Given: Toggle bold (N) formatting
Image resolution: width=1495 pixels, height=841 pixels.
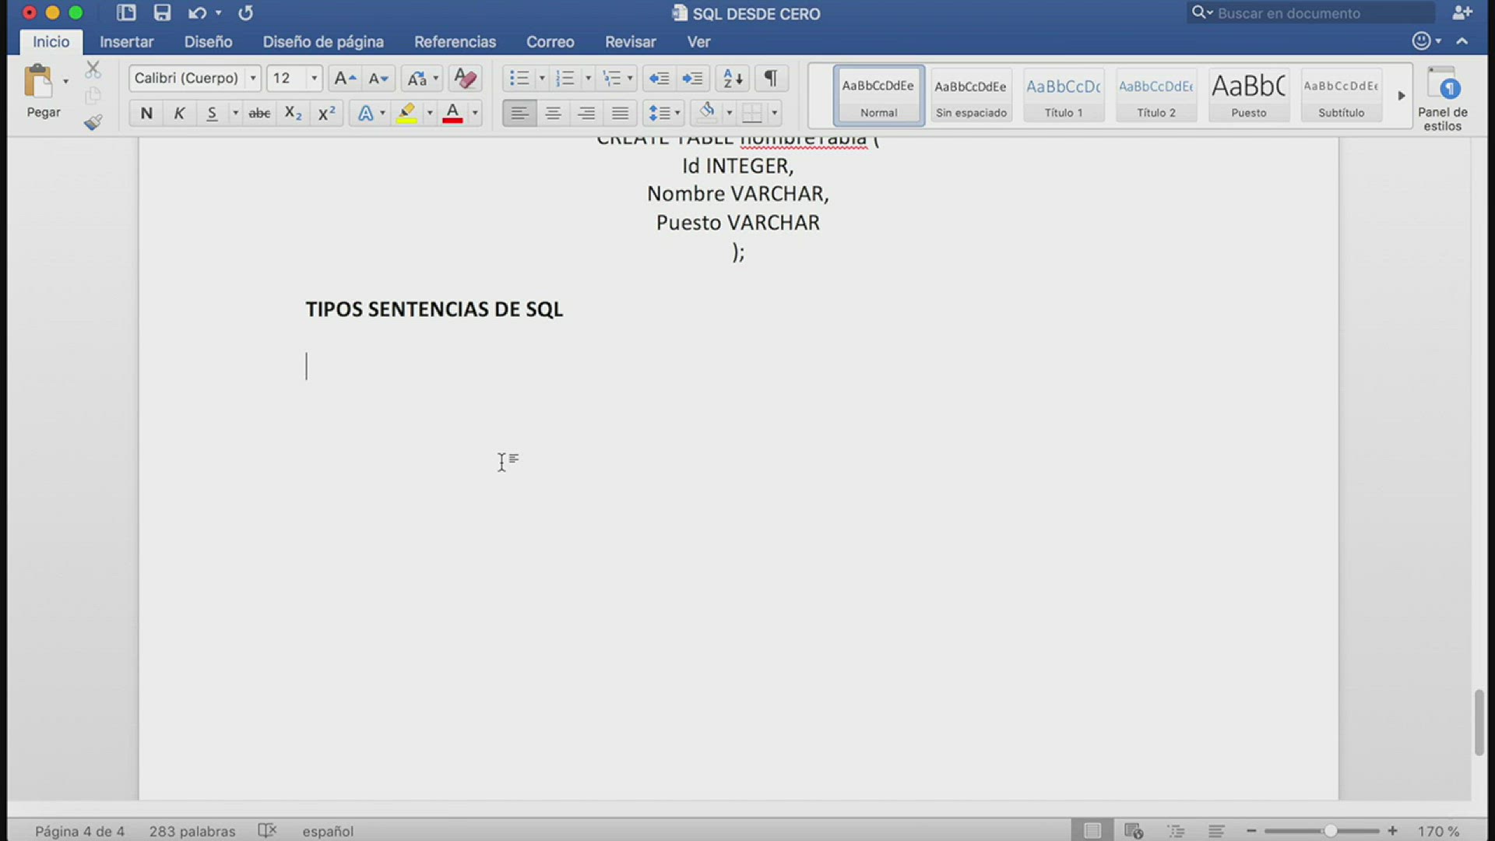Looking at the screenshot, I should [x=146, y=114].
